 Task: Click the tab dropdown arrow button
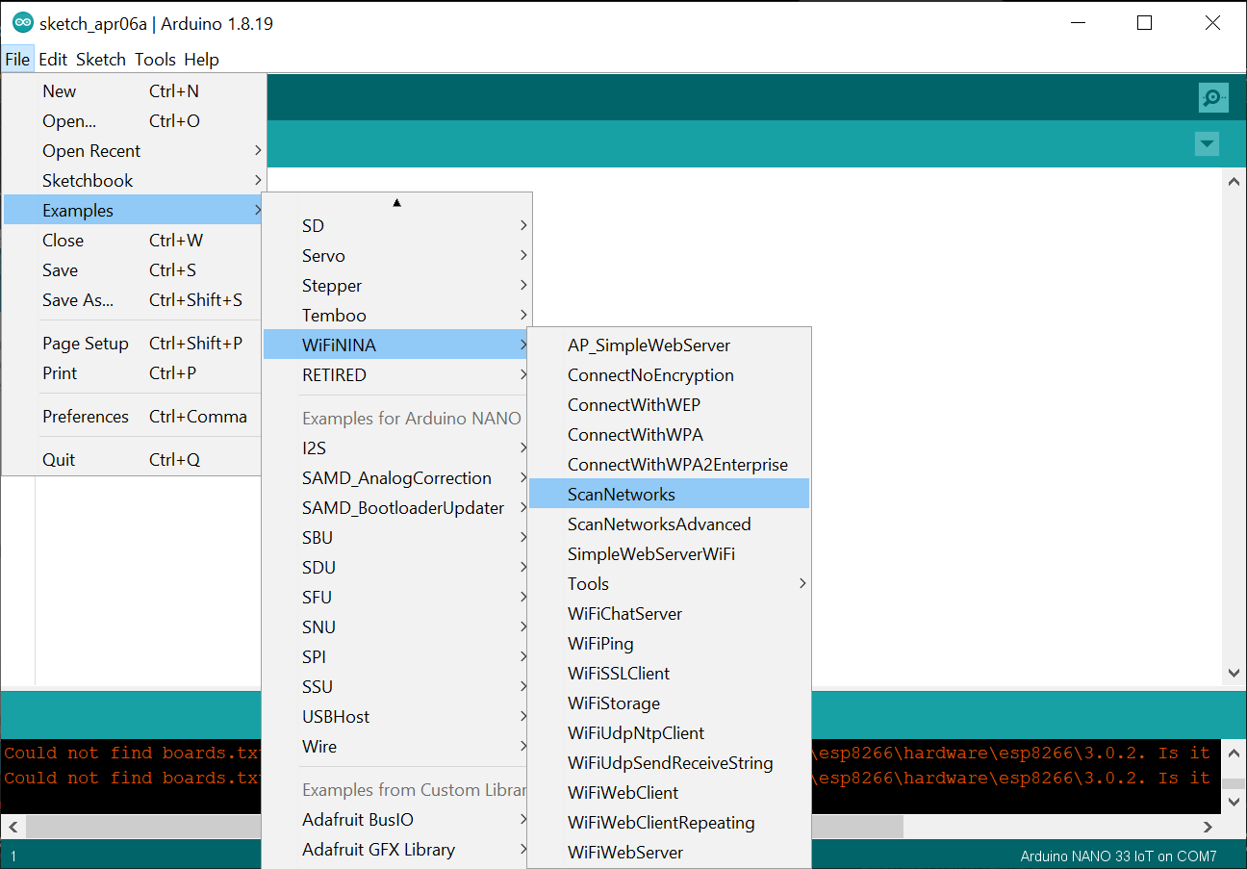pos(1206,144)
